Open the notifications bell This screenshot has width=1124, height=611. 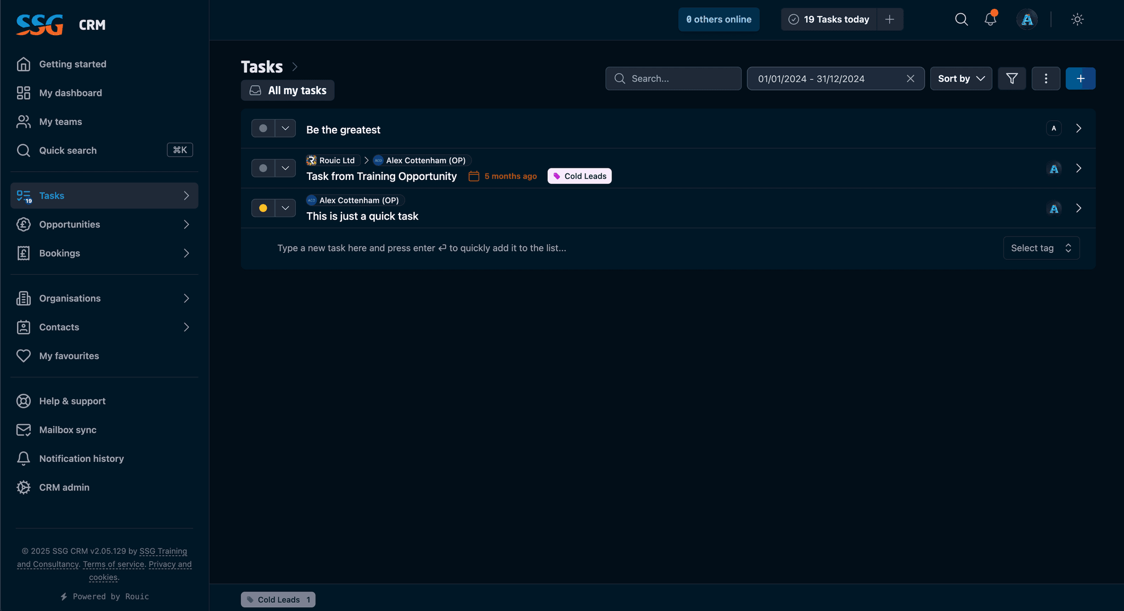point(990,19)
